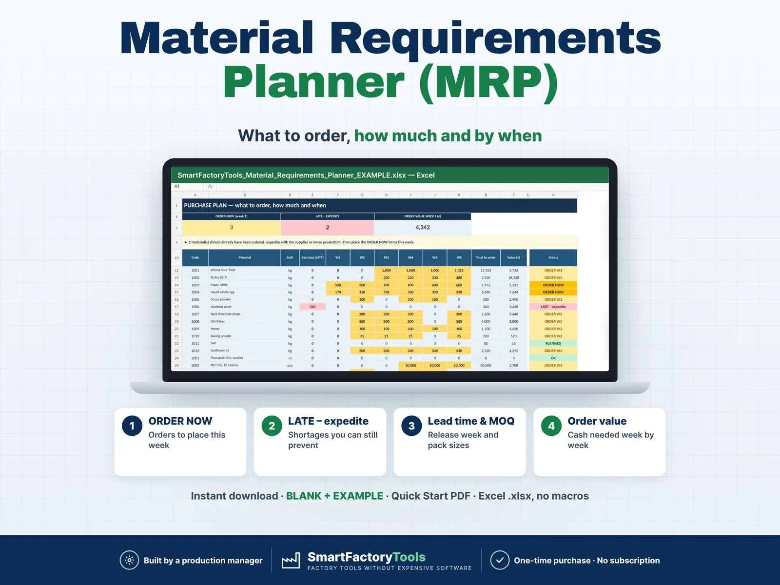
Task: Click the 'Order value' feature card title
Action: [597, 421]
